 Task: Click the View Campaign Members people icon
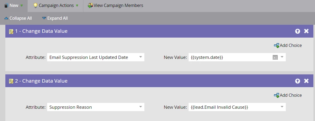tap(90, 6)
